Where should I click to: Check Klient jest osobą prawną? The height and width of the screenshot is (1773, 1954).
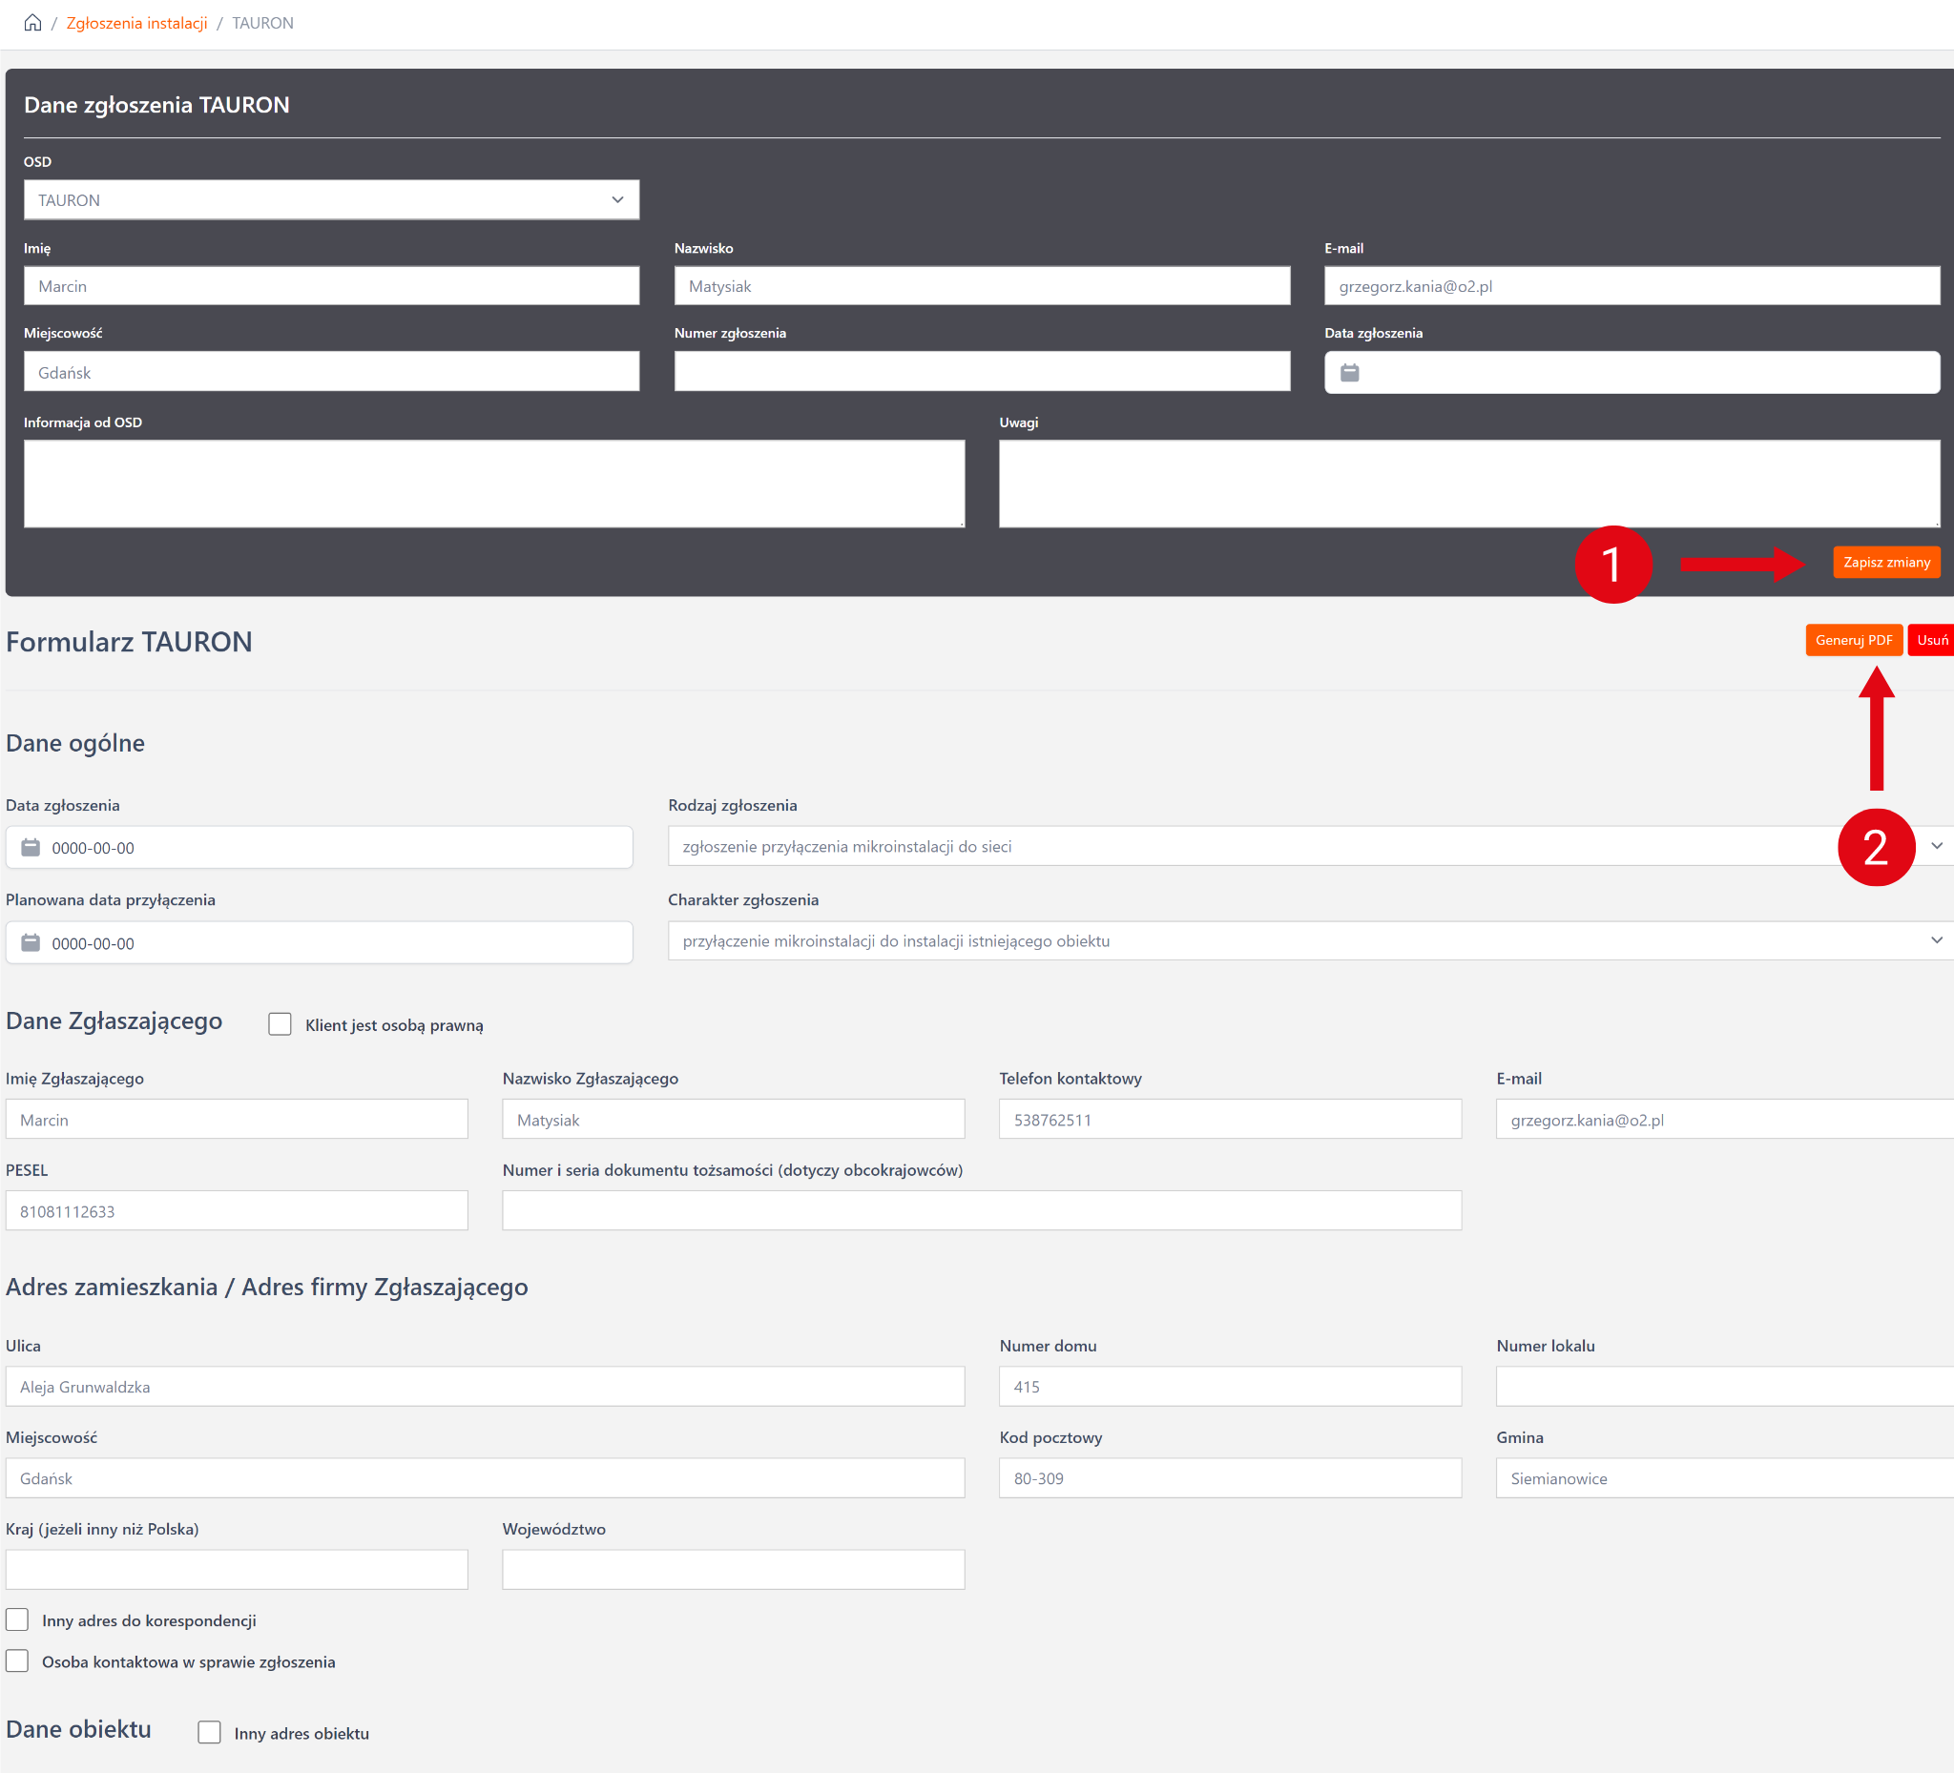tap(281, 1024)
